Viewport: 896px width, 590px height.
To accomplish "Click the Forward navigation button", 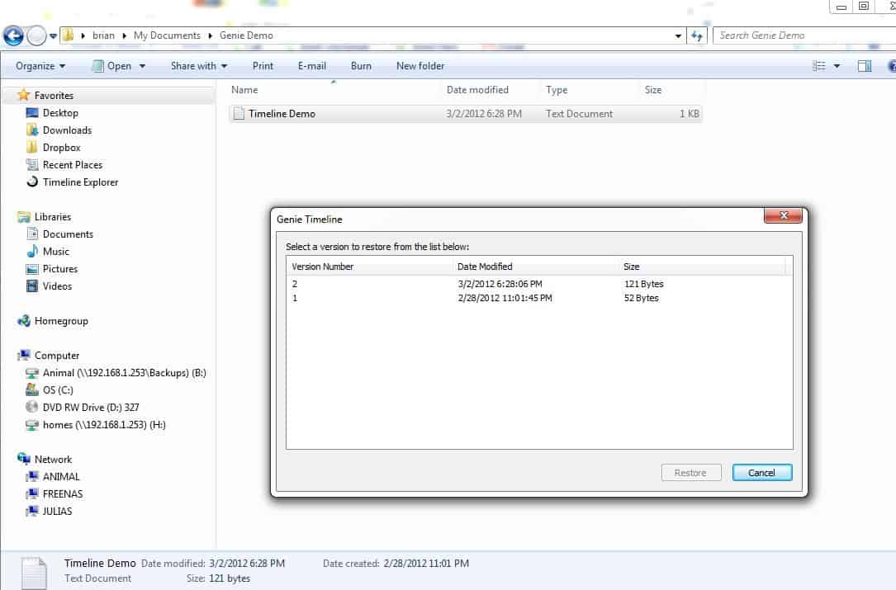I will pos(36,35).
